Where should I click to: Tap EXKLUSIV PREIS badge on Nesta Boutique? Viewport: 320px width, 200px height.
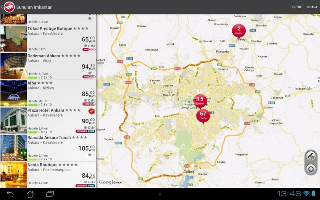(x=86, y=186)
